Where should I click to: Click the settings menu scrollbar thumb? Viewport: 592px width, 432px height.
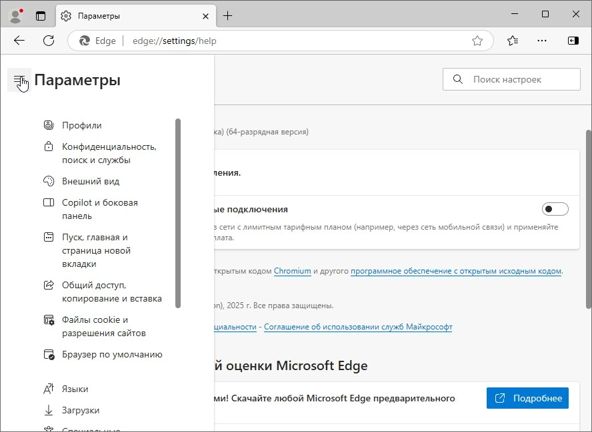[178, 213]
